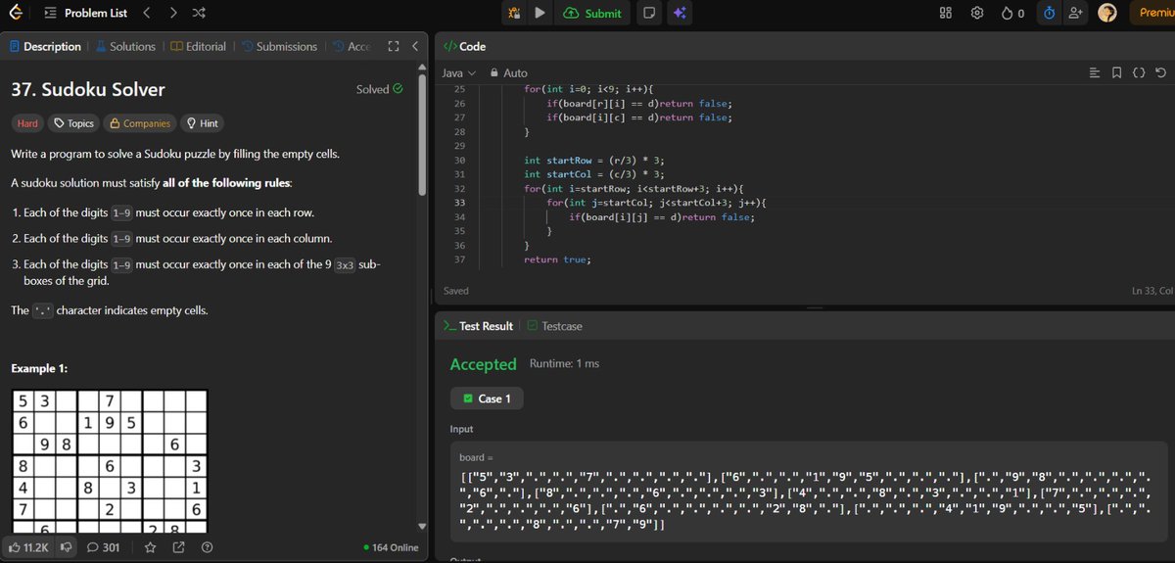Click 'return true;' on line 37
Screen dimensions: 1175x563
coord(557,259)
